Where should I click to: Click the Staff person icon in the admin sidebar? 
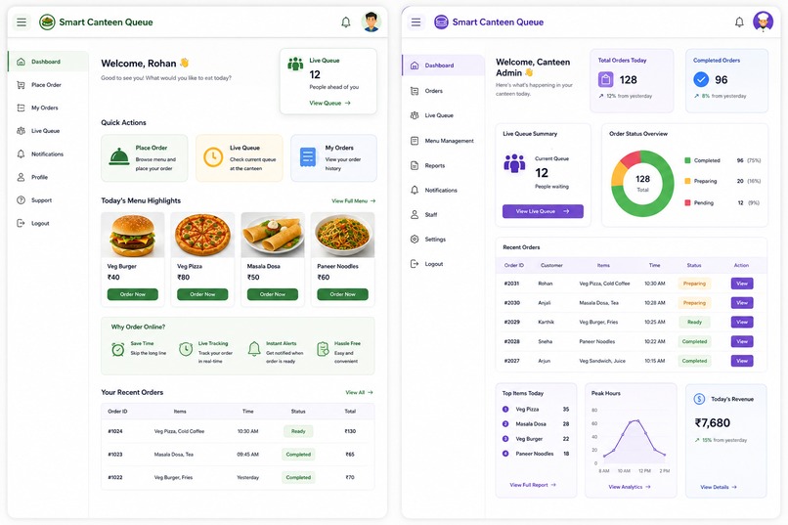[415, 214]
